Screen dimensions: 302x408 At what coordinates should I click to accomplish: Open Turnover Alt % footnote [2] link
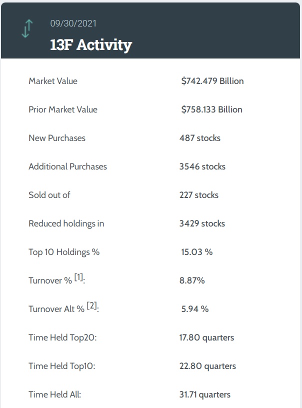click(91, 305)
